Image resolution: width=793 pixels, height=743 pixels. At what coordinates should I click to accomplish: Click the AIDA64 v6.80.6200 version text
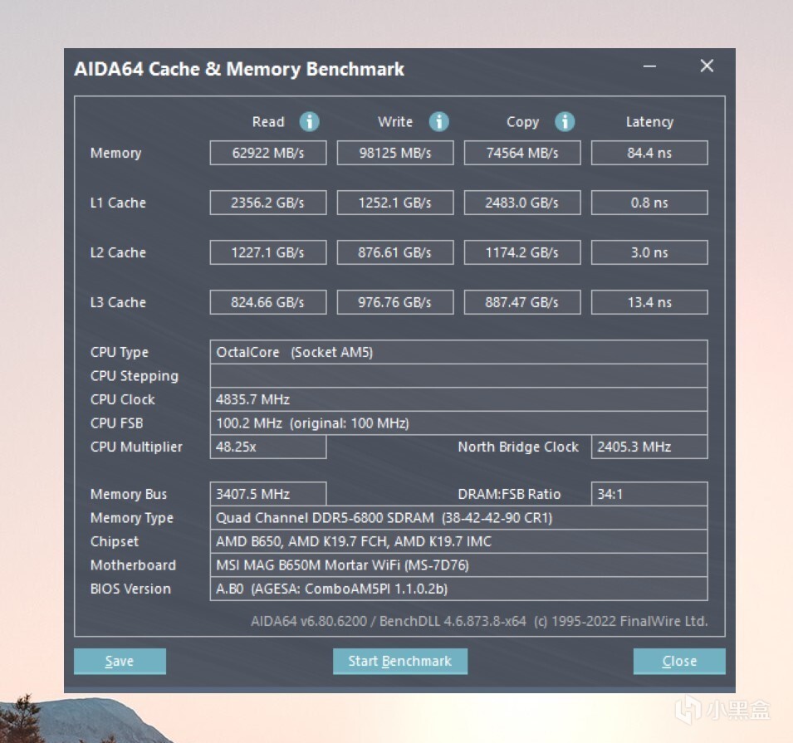coord(479,621)
